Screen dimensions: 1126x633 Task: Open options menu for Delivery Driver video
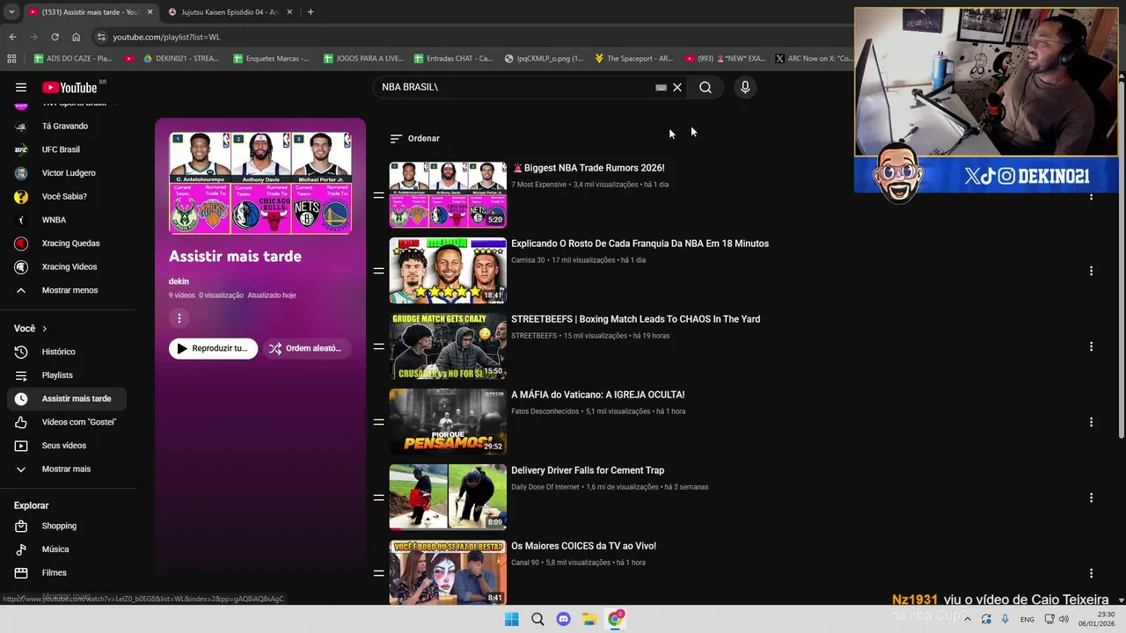(1091, 498)
